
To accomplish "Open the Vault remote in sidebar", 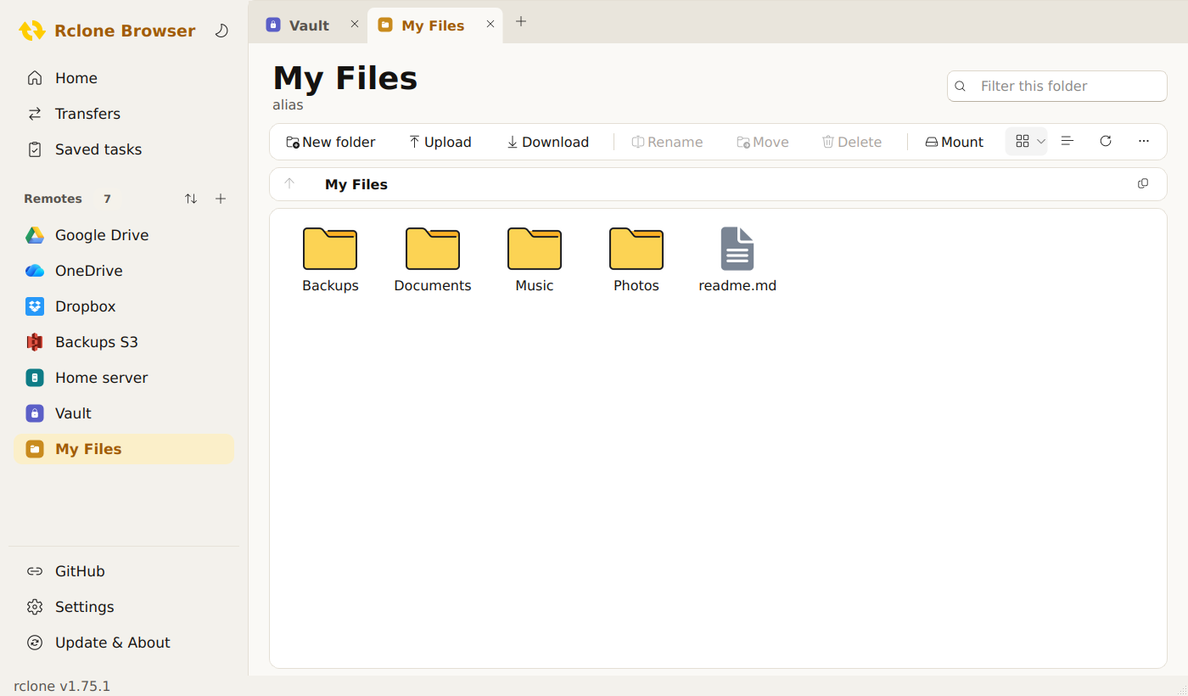I will pyautogui.click(x=124, y=413).
